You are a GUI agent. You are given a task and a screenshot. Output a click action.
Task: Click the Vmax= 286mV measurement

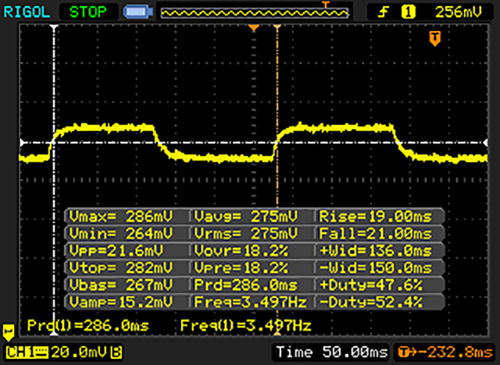coord(120,217)
